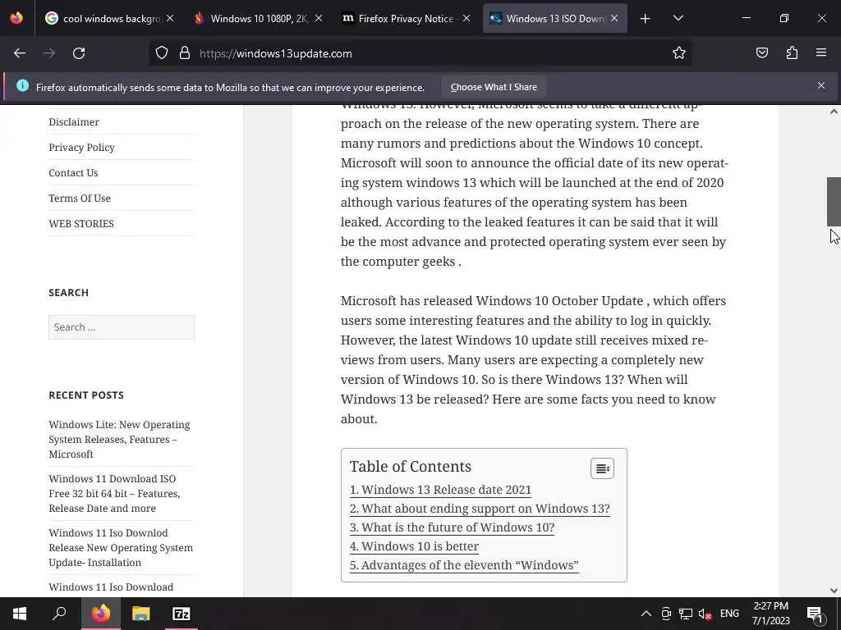
Task: Click the muted volume tray icon
Action: point(705,614)
